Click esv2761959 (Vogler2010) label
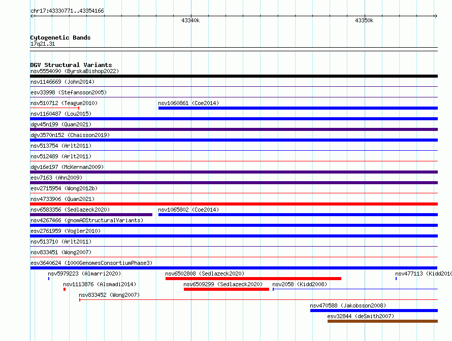The height and width of the screenshot is (341, 452). click(x=66, y=231)
